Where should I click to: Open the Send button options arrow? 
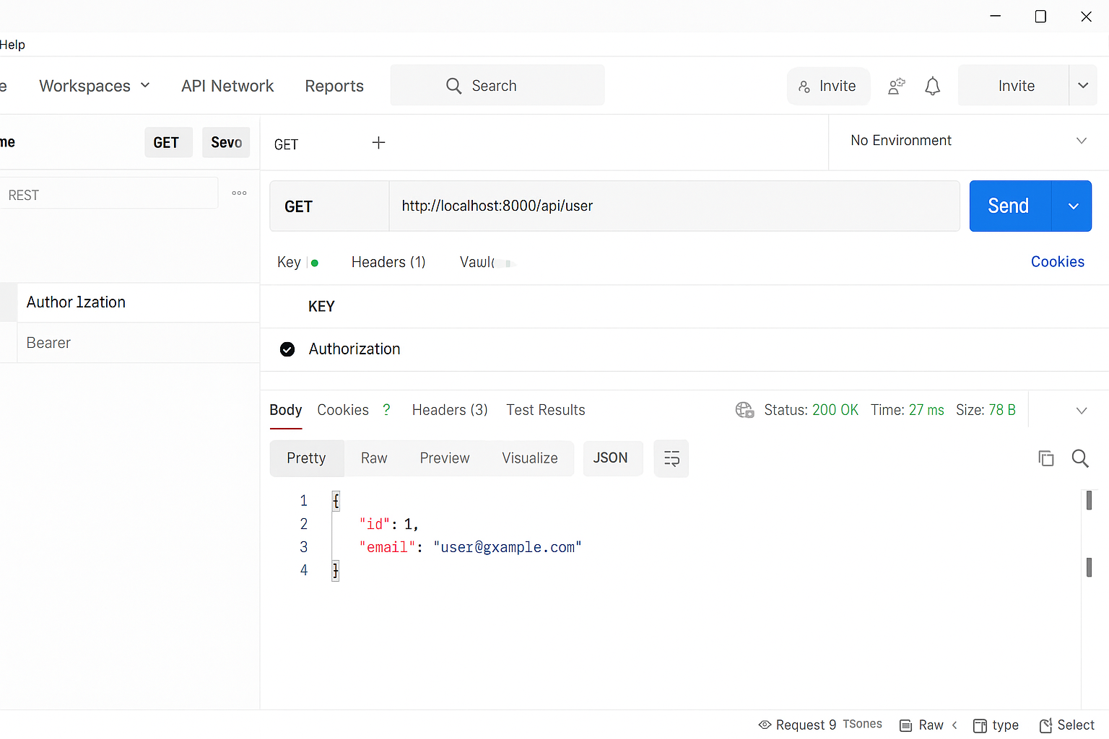pyautogui.click(x=1072, y=206)
